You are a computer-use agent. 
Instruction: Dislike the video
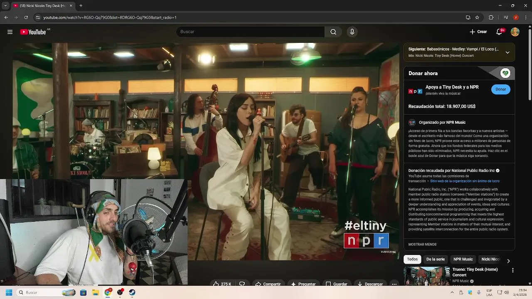tap(242, 284)
